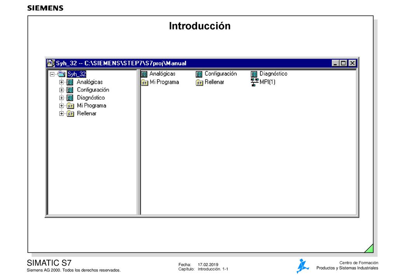This screenshot has width=398, height=275.
Task: Collapse the Syh_32 project root node
Action: tap(52, 74)
